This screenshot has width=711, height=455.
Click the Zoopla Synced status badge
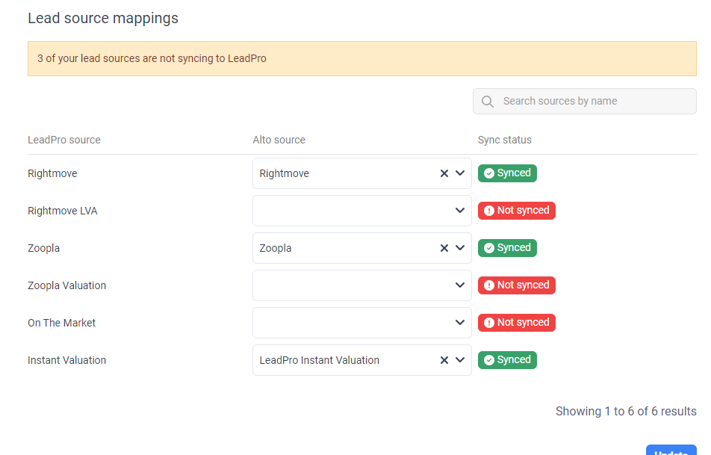[507, 248]
